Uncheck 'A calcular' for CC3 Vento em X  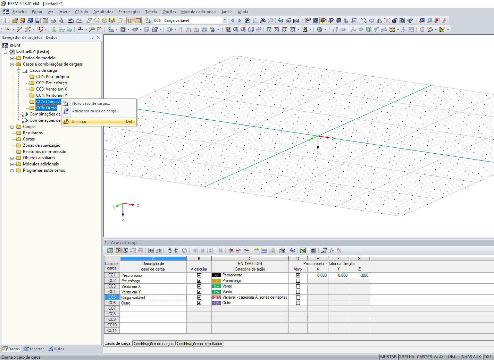199,286
